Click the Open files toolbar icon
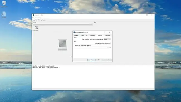The image size is (181, 102). click(34, 20)
